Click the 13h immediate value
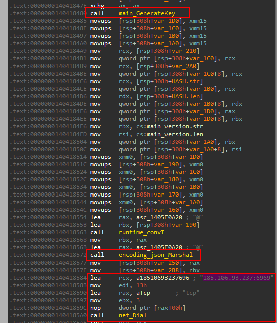This screenshot has height=323, width=277. tap(141, 285)
